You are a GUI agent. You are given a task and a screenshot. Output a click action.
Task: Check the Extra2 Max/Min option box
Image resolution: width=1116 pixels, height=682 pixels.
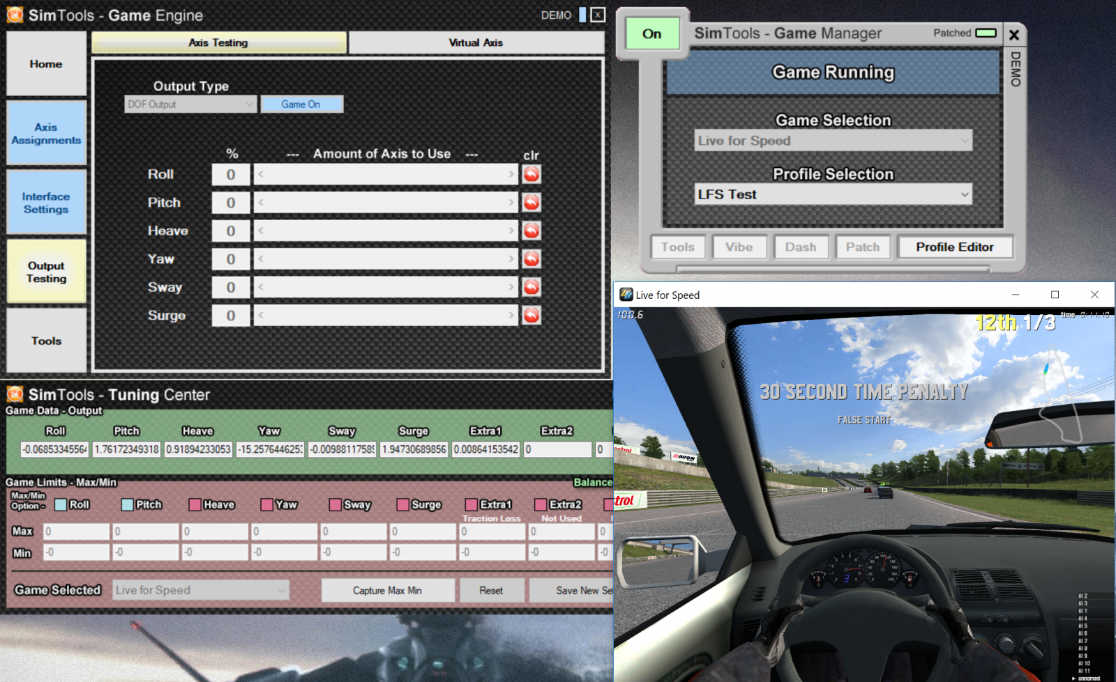[x=541, y=504]
